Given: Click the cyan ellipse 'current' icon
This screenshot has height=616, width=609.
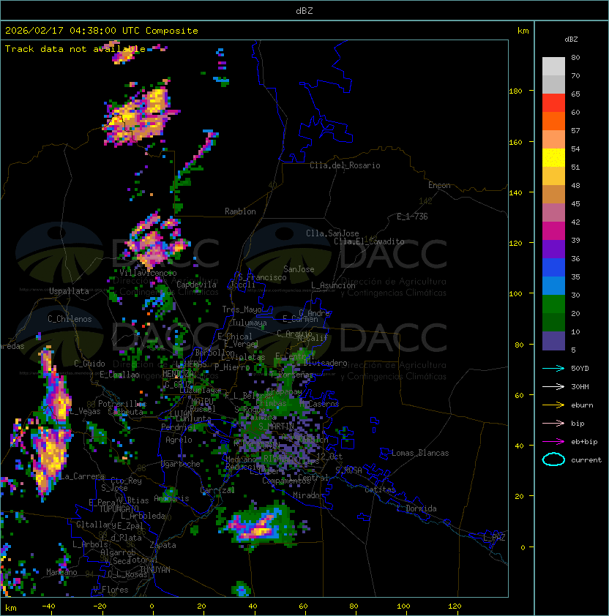Looking at the screenshot, I should [553, 459].
